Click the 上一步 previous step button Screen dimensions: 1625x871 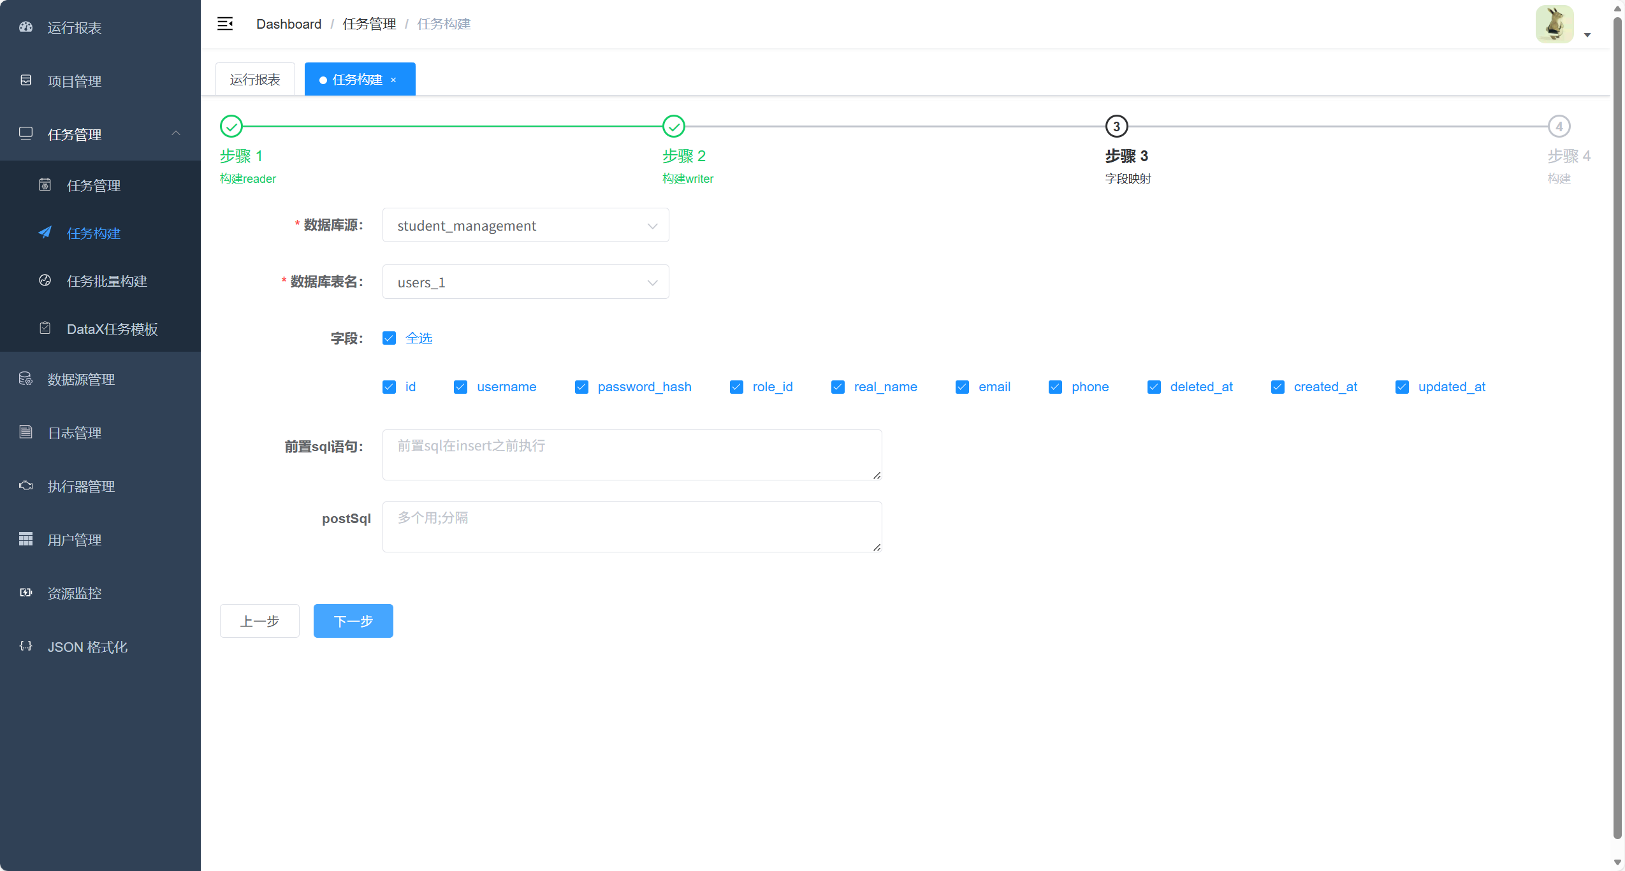[x=259, y=621]
